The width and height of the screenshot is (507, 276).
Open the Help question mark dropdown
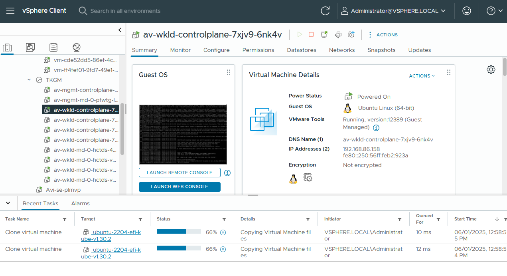click(x=495, y=11)
